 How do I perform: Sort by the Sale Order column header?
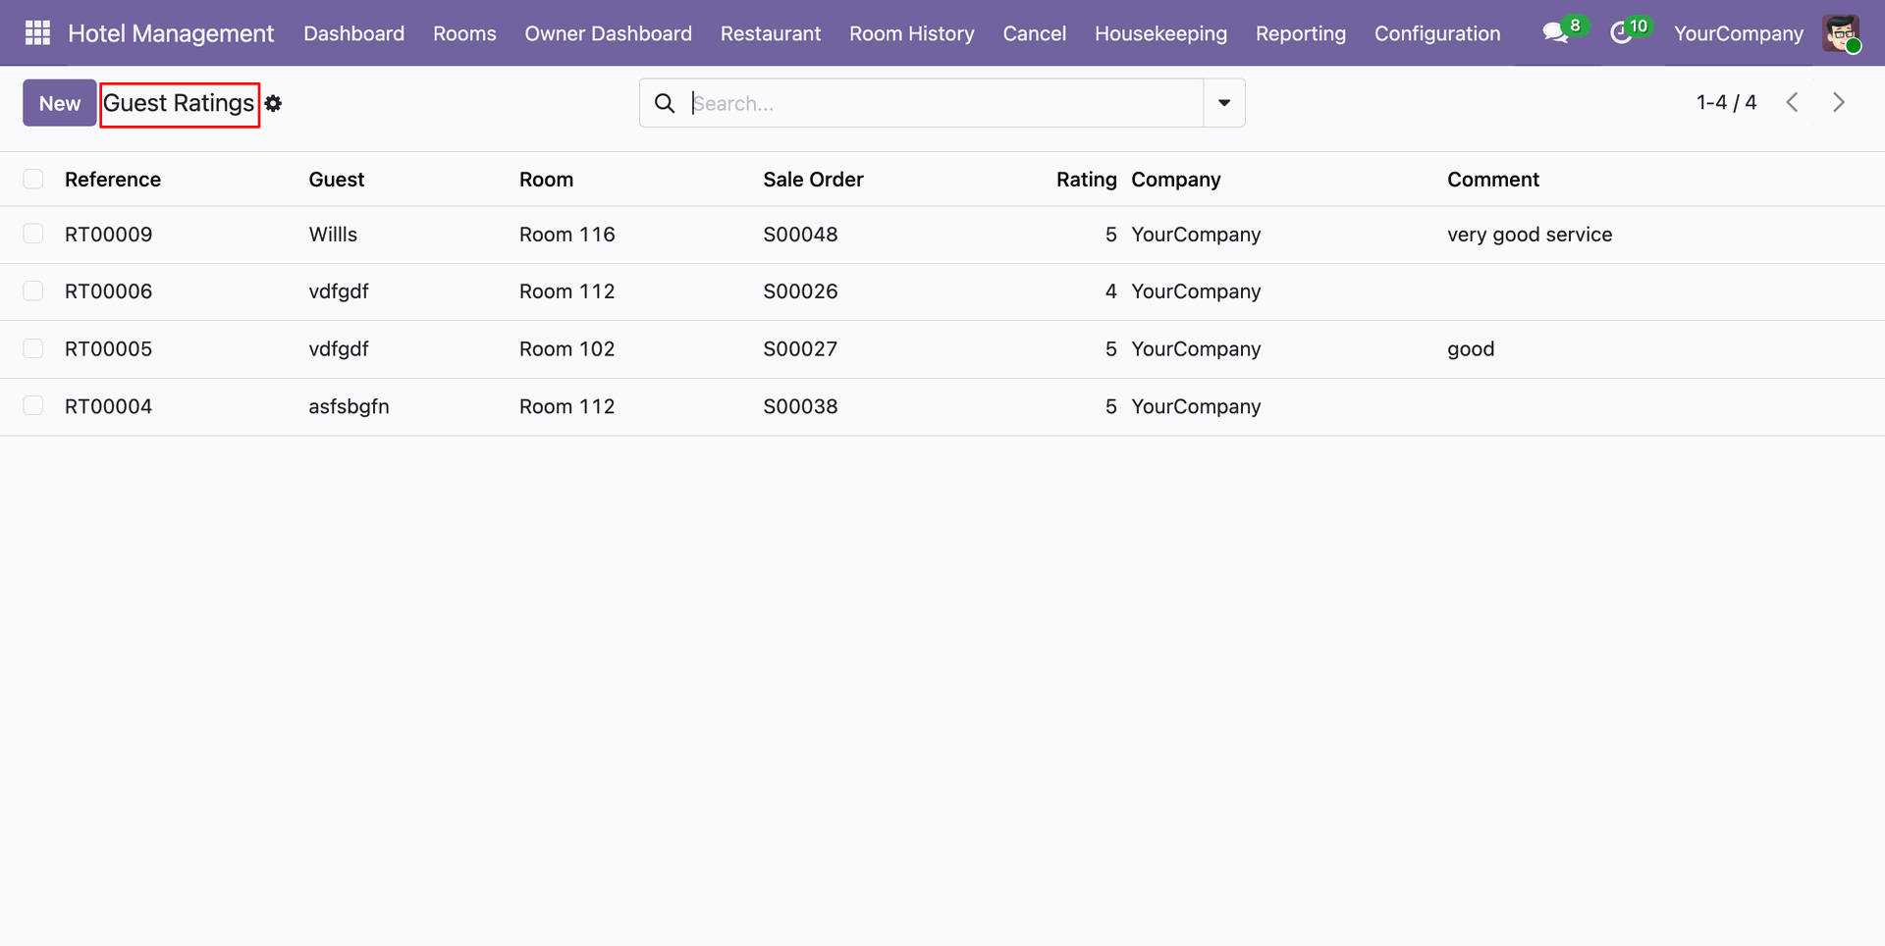pos(813,180)
